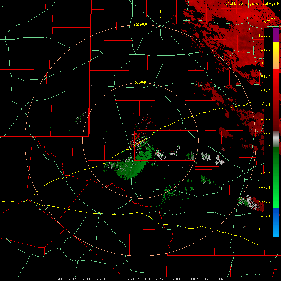This screenshot has width=281, height=281.
Task: Click the -0.9 velocity scale value
Action: (266, 132)
